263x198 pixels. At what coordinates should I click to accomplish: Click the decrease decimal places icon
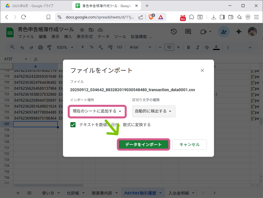(100, 47)
